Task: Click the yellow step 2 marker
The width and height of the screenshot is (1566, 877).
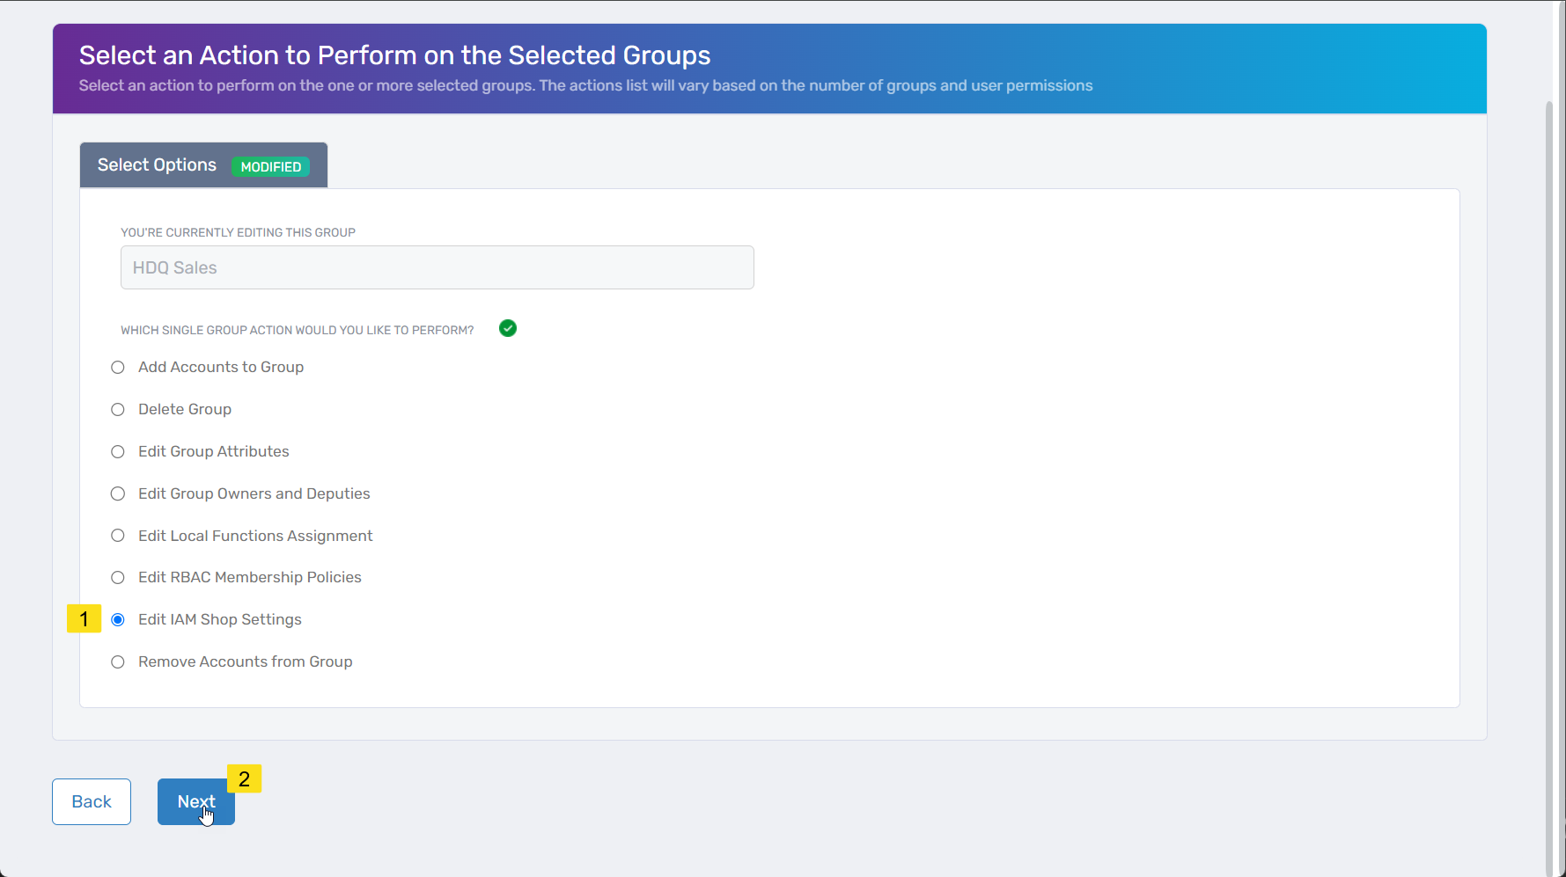Action: click(x=244, y=778)
